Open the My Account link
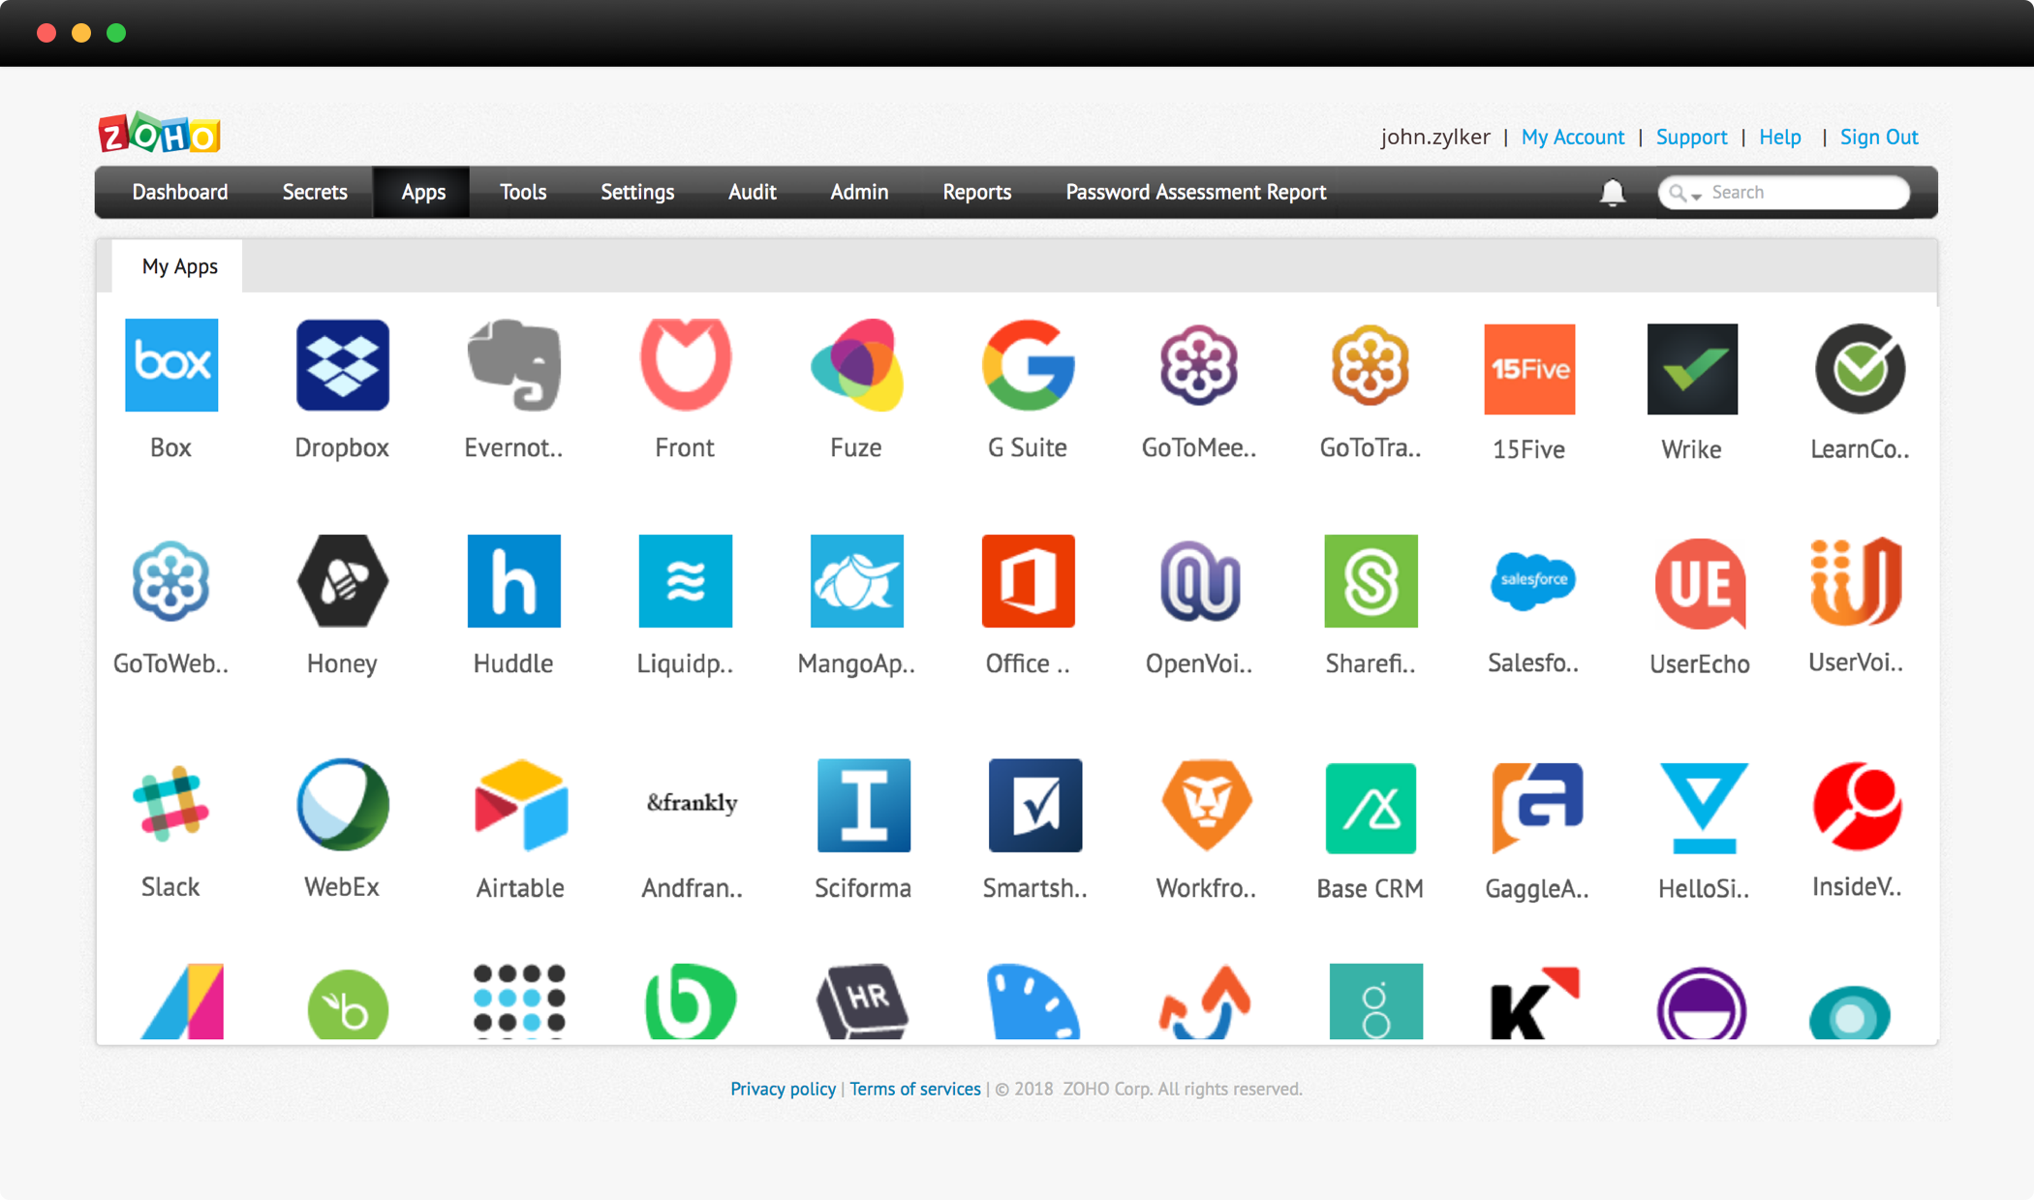Image resolution: width=2034 pixels, height=1201 pixels. pos(1573,137)
